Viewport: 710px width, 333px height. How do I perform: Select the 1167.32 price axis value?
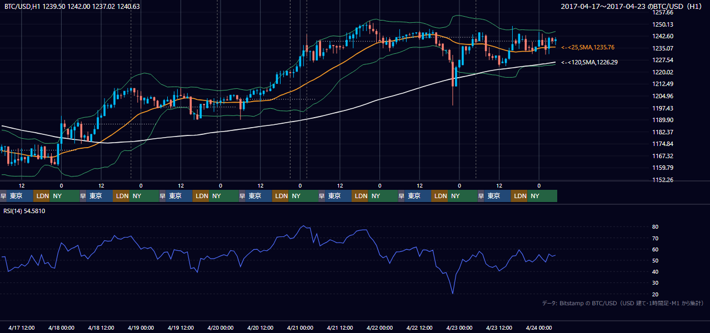click(x=662, y=156)
